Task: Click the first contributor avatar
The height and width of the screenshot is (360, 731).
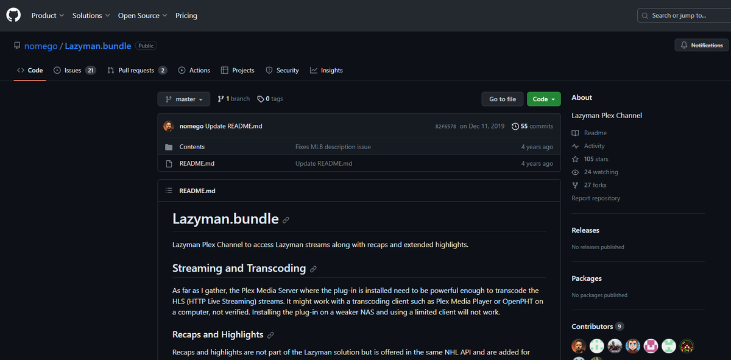Action: click(x=579, y=346)
